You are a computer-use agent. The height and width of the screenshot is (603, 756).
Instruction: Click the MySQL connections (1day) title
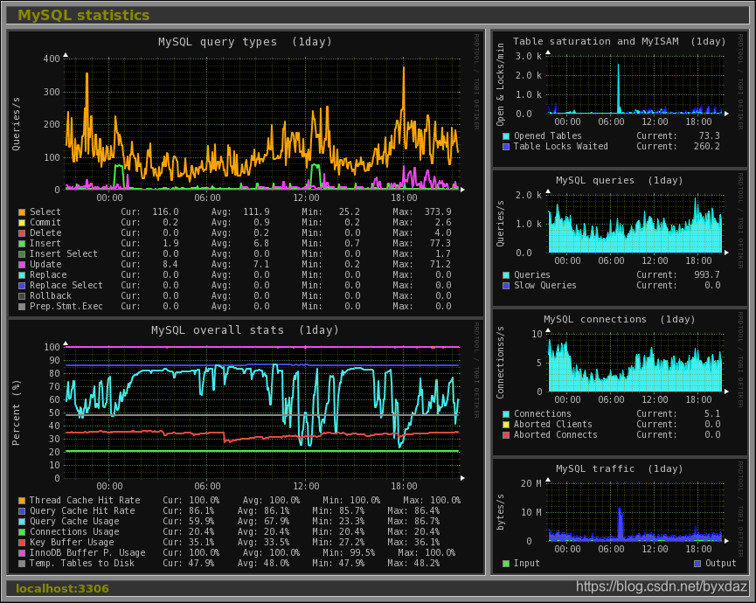(x=619, y=319)
